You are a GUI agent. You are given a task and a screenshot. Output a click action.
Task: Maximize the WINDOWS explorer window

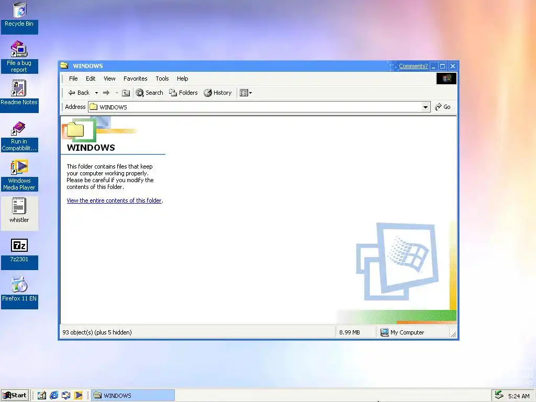tap(443, 66)
